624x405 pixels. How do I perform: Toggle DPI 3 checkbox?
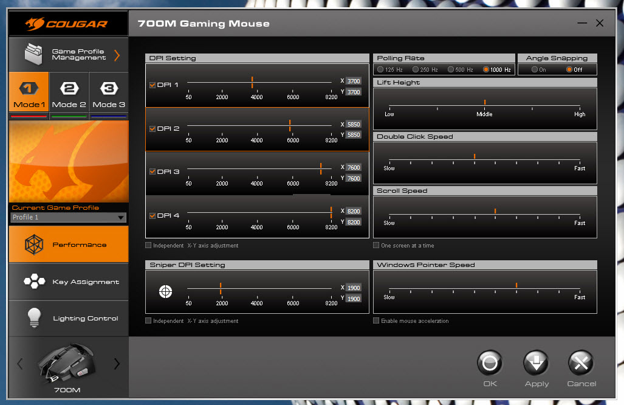(x=153, y=171)
